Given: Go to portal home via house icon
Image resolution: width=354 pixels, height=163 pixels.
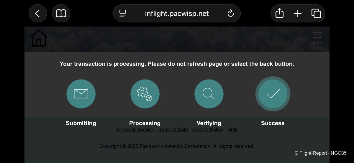Looking at the screenshot, I should coord(39,38).
